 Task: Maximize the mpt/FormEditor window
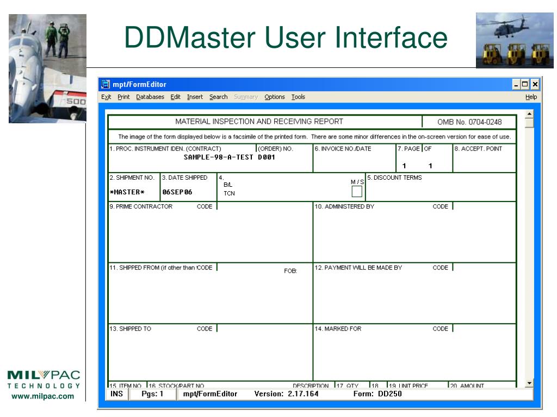pyautogui.click(x=525, y=84)
